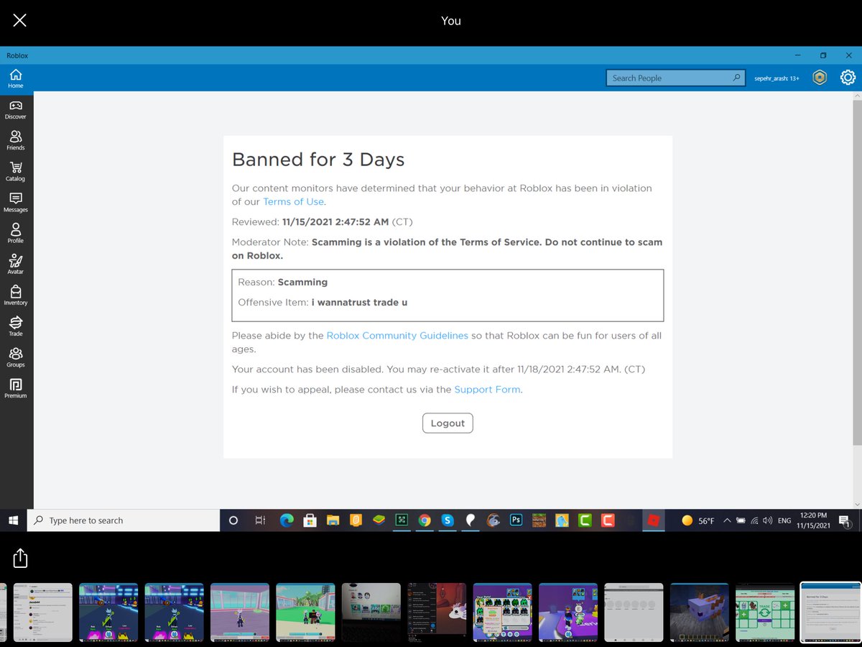This screenshot has height=647, width=862.
Task: Click the sepehr_arash: 13+ username
Action: (x=777, y=78)
